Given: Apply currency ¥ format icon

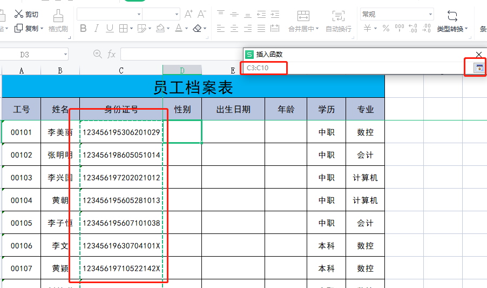Looking at the screenshot, I should point(368,28).
